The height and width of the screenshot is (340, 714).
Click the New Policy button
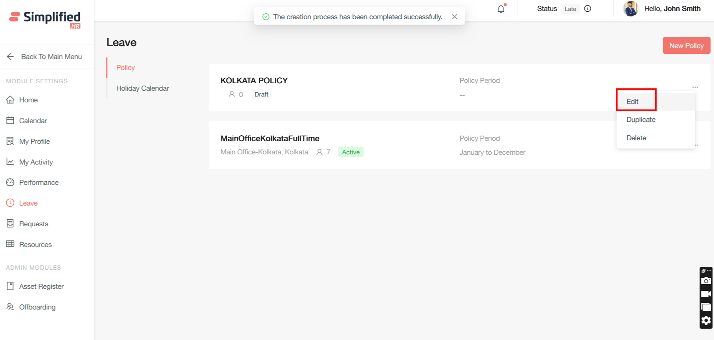[686, 46]
